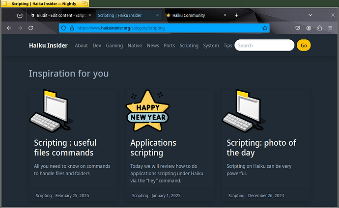Open a new tab with plus
This screenshot has width=339, height=208.
tap(236, 15)
